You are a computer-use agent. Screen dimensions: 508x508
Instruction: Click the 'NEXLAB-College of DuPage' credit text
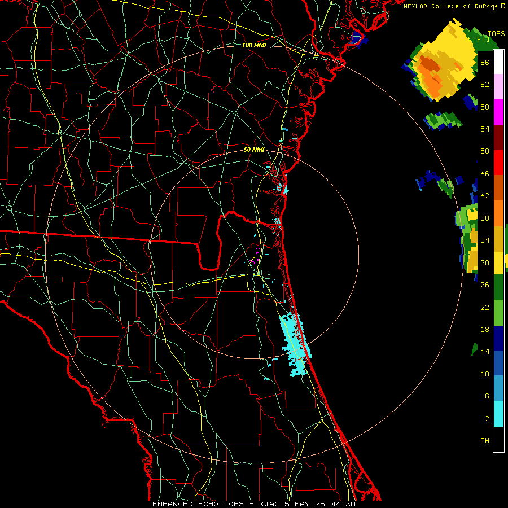[450, 6]
